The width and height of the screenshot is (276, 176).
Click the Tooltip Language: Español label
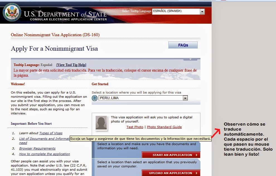click(33, 65)
